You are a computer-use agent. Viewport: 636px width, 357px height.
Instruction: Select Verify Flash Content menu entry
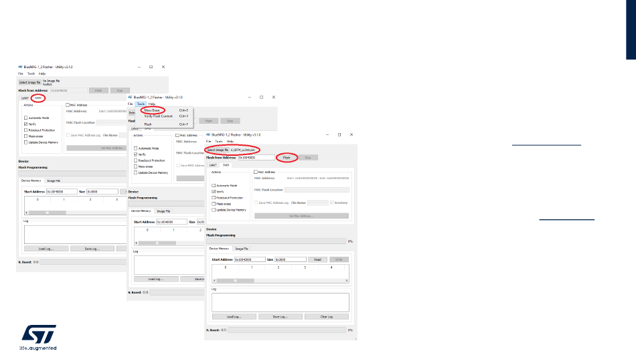(x=158, y=116)
